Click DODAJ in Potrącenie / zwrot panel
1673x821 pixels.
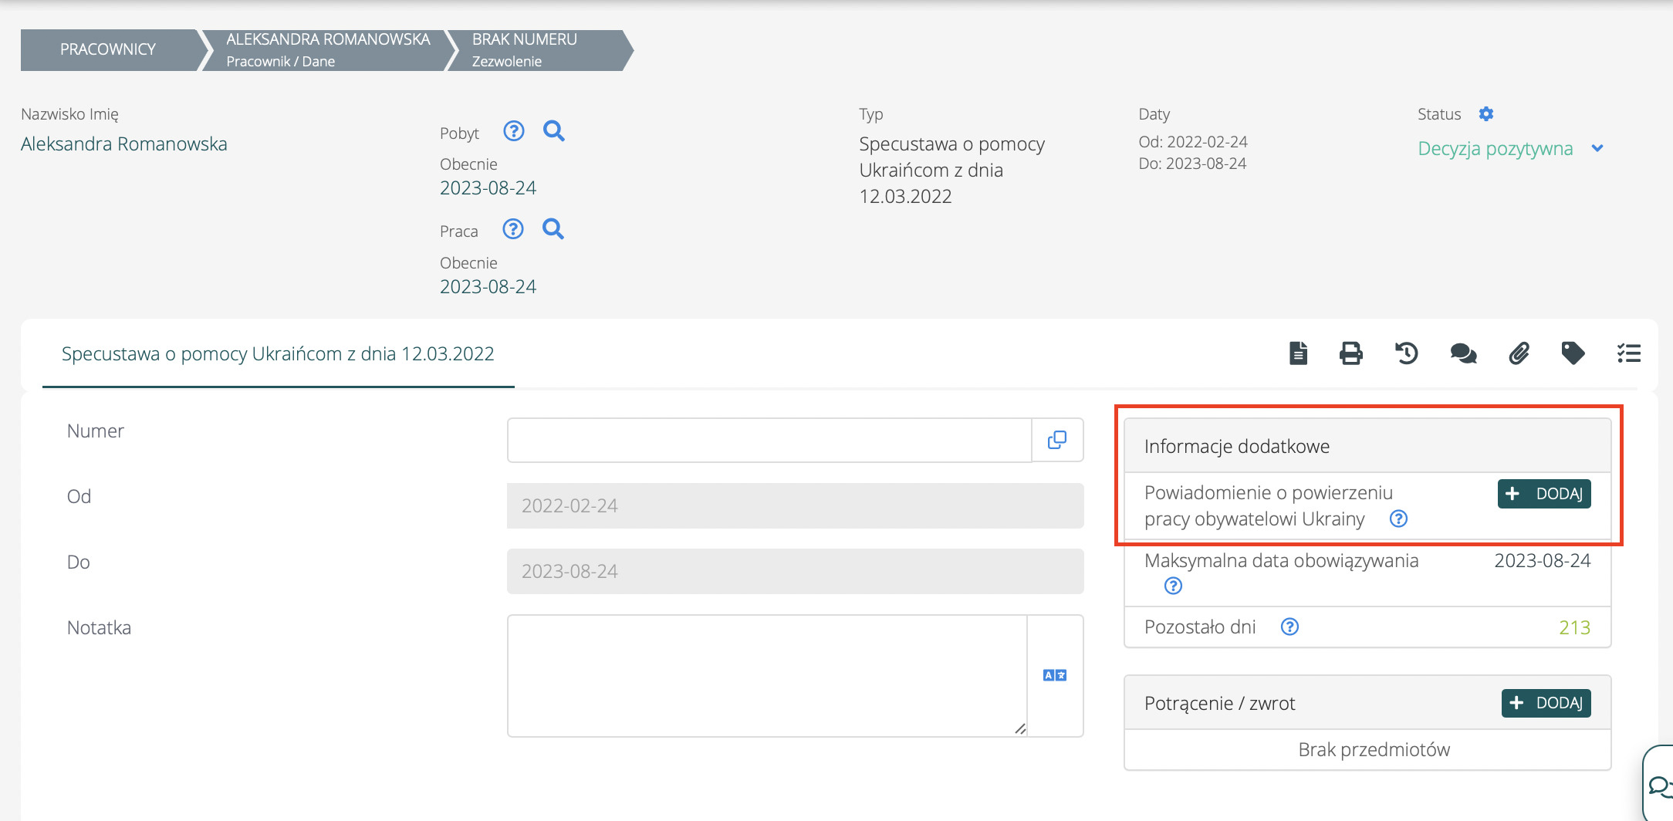pyautogui.click(x=1546, y=703)
